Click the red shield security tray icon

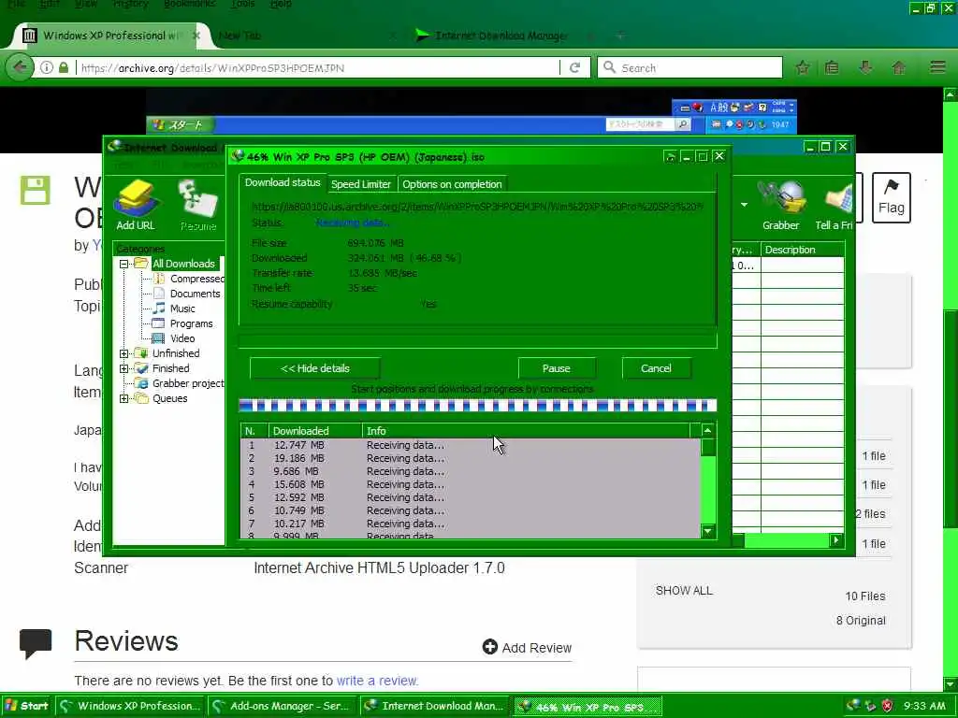point(888,706)
